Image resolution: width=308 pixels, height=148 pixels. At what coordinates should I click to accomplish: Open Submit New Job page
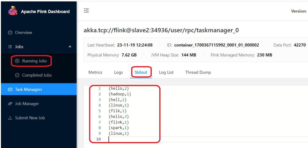(x=30, y=118)
